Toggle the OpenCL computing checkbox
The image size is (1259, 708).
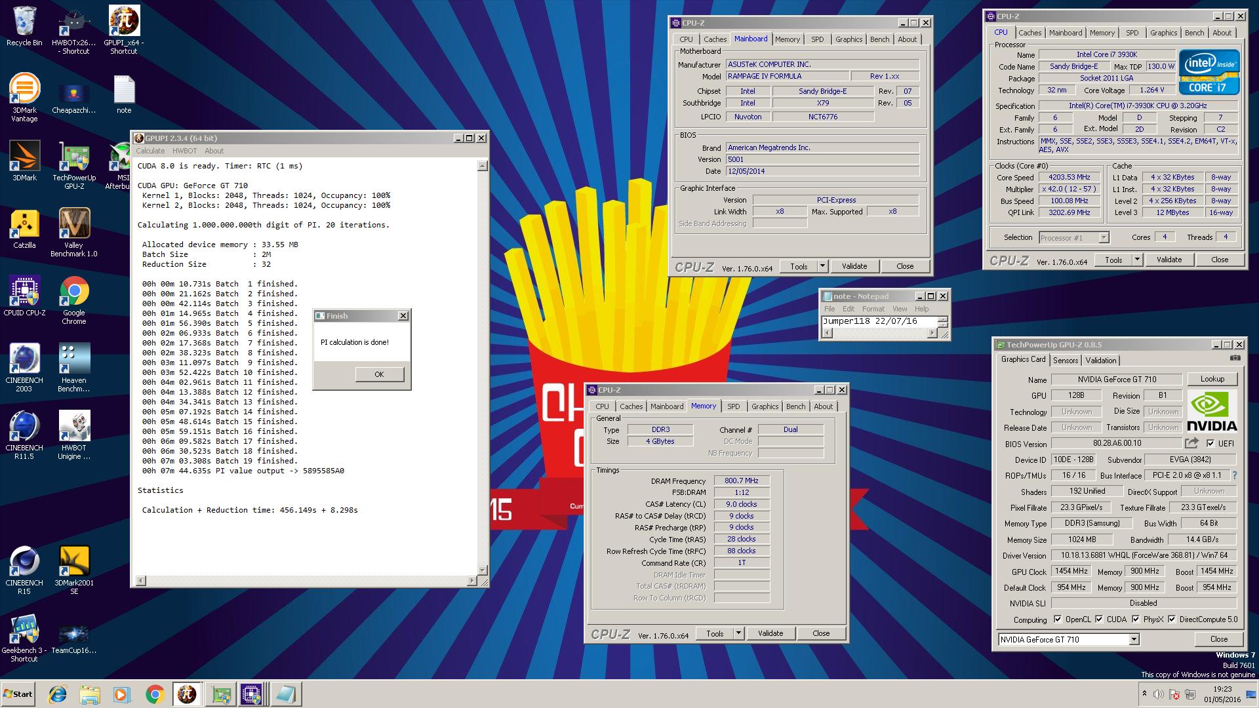pos(1057,619)
